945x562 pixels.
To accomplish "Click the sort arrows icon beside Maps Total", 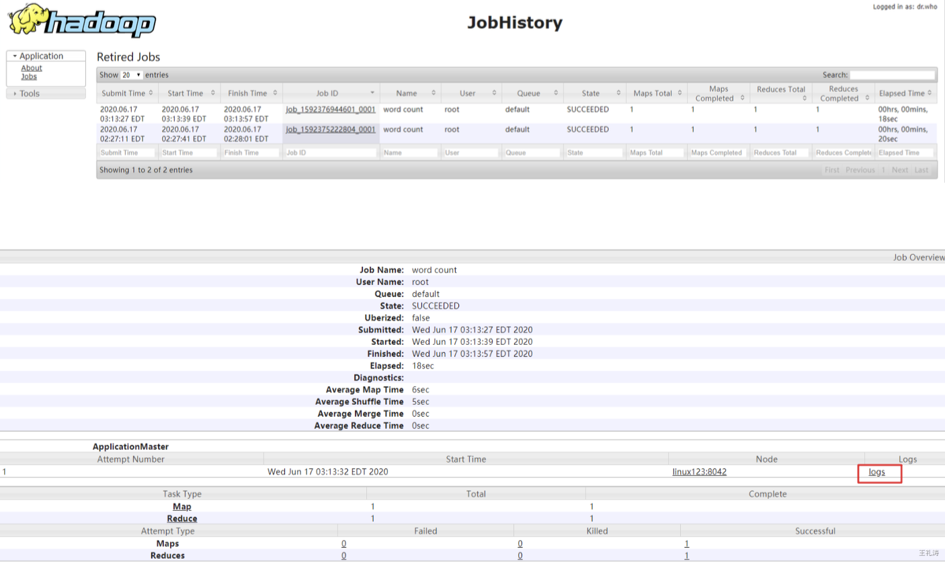I will coord(680,93).
